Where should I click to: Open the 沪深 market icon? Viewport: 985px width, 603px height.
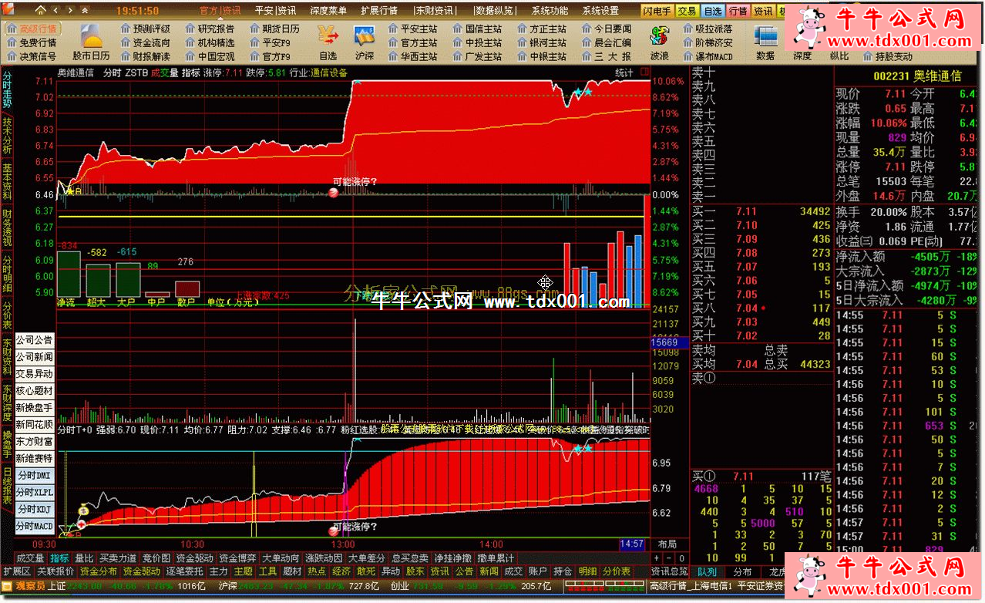click(x=365, y=42)
